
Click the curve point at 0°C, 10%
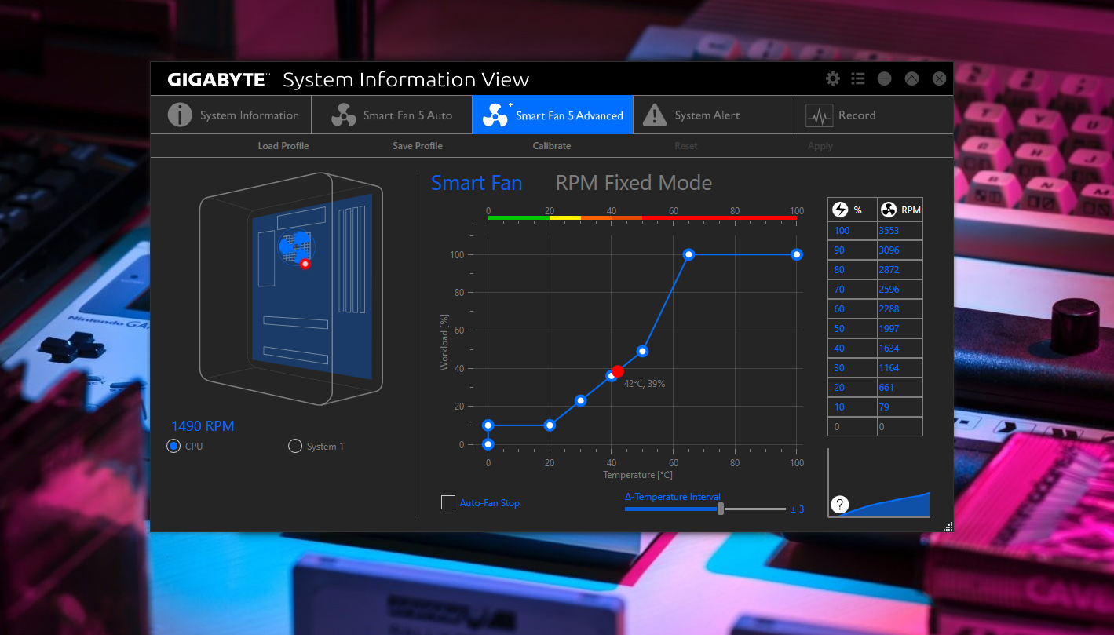click(x=488, y=425)
